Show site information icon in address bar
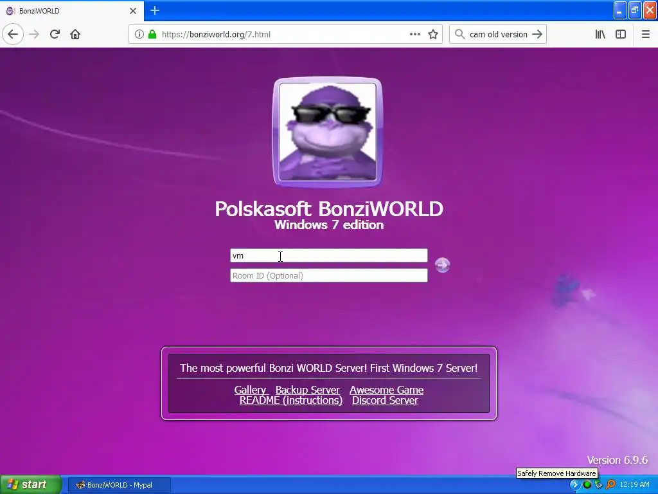This screenshot has height=494, width=658. click(139, 35)
